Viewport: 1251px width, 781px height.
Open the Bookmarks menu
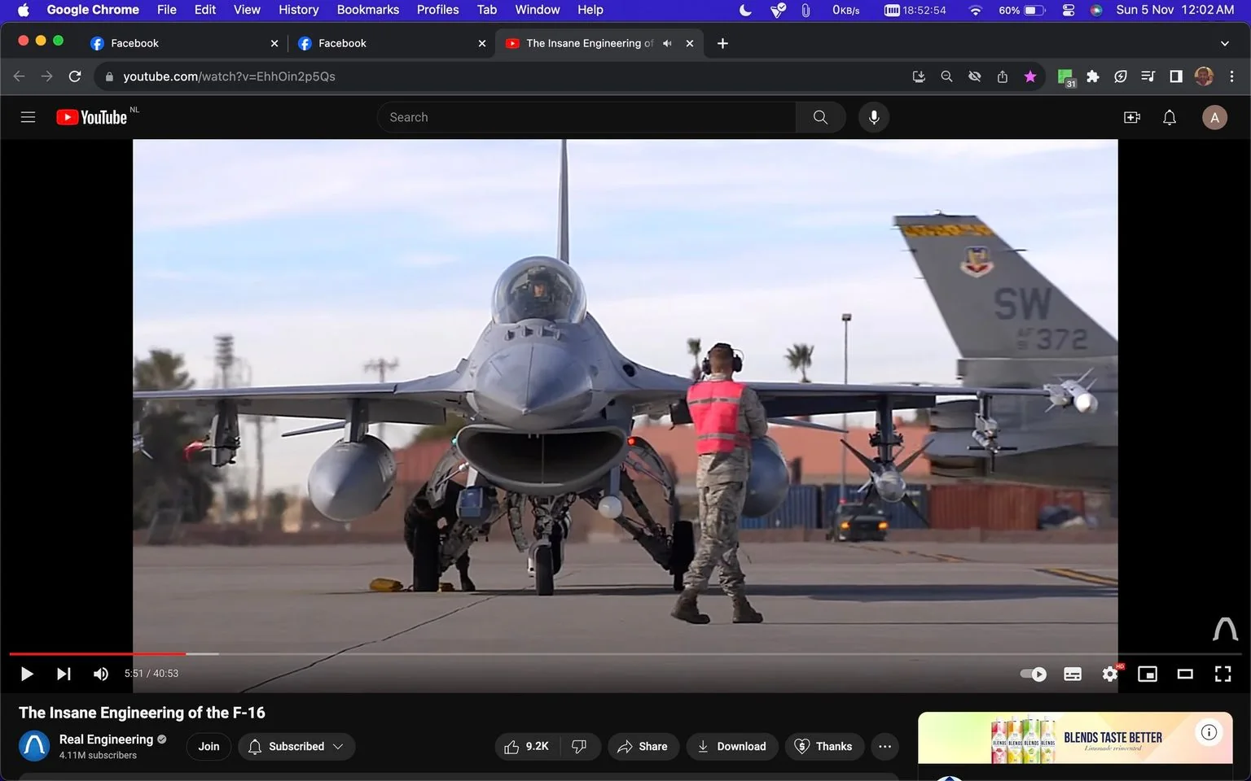coord(368,10)
